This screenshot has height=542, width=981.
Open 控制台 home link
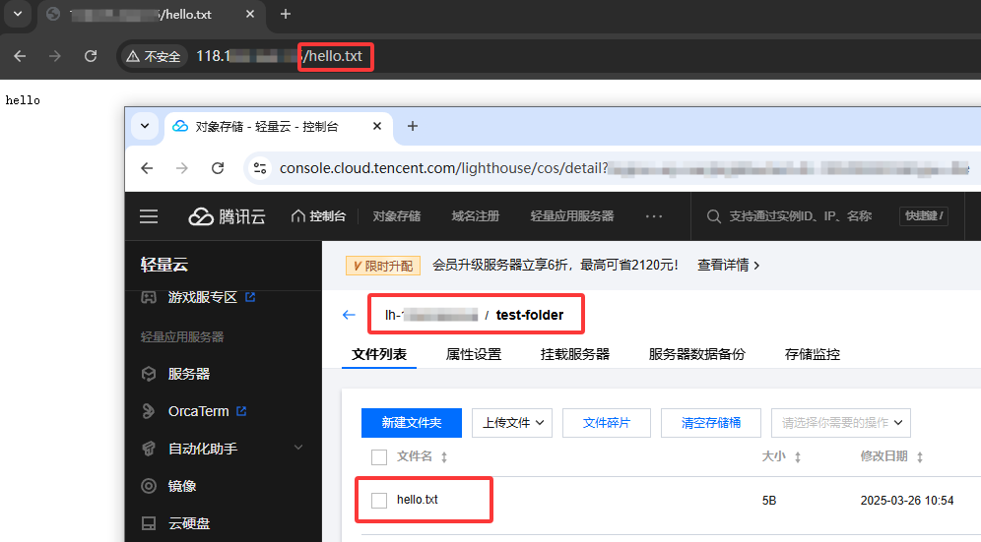coord(318,216)
